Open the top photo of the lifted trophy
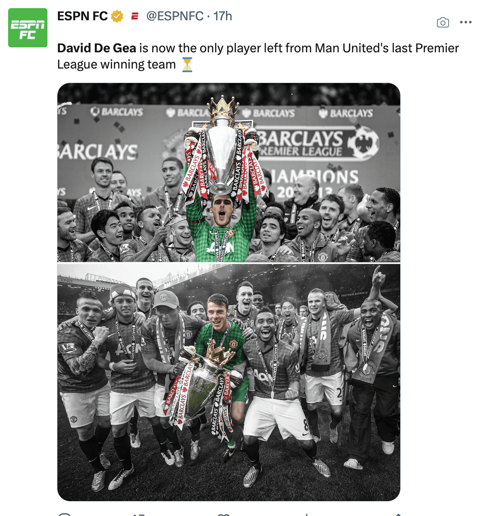The width and height of the screenshot is (478, 516). (229, 172)
